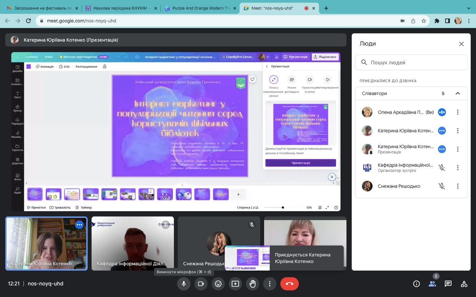This screenshot has height=297, width=476.
Task: Raise hand in the meeting
Action: 253,284
